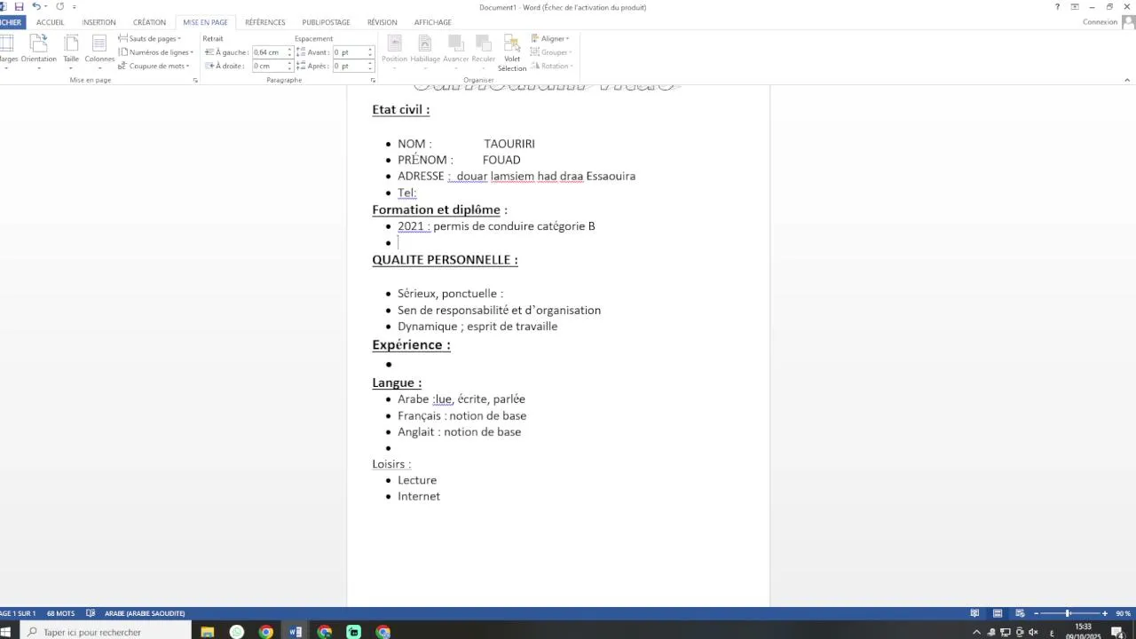Open Taille paper size options
The image size is (1136, 639).
pyautogui.click(x=71, y=51)
